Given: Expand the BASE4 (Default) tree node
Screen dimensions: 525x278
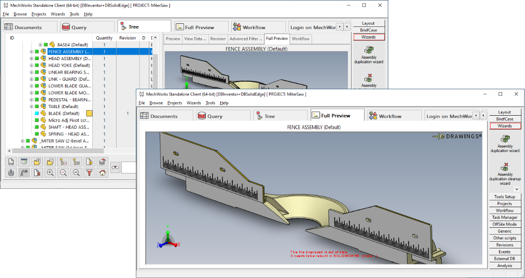Looking at the screenshot, I should tap(40, 44).
